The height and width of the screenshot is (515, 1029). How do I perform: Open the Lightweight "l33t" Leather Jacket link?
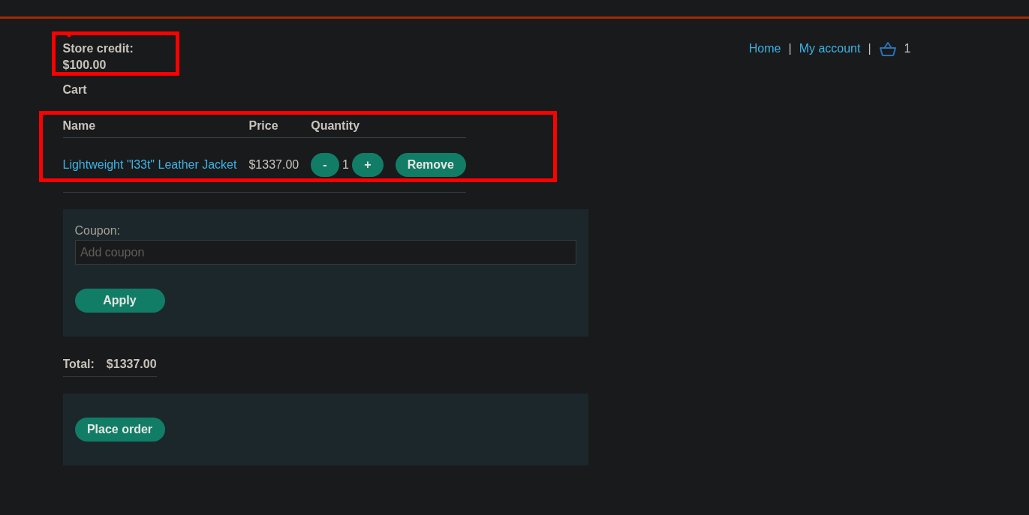pos(149,165)
